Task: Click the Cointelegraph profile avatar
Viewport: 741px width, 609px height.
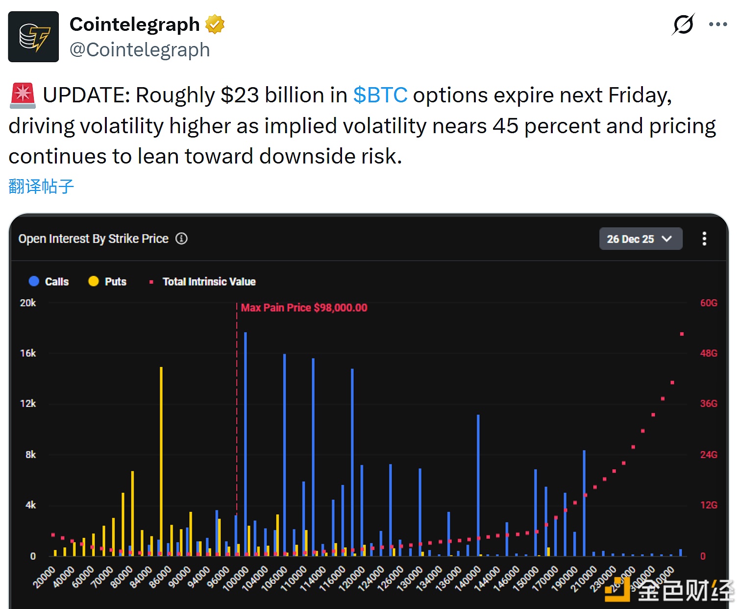Action: [33, 37]
